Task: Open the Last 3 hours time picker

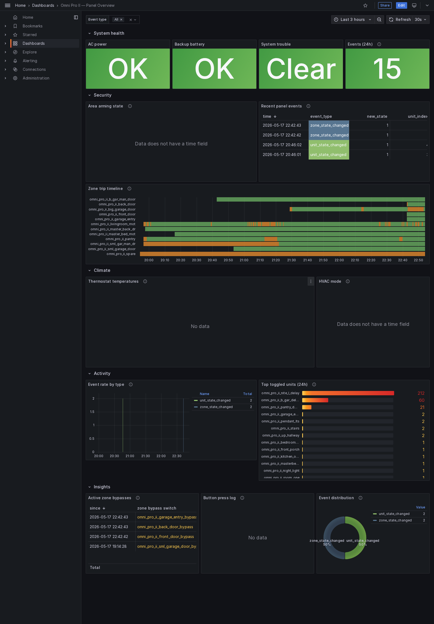Action: click(352, 20)
